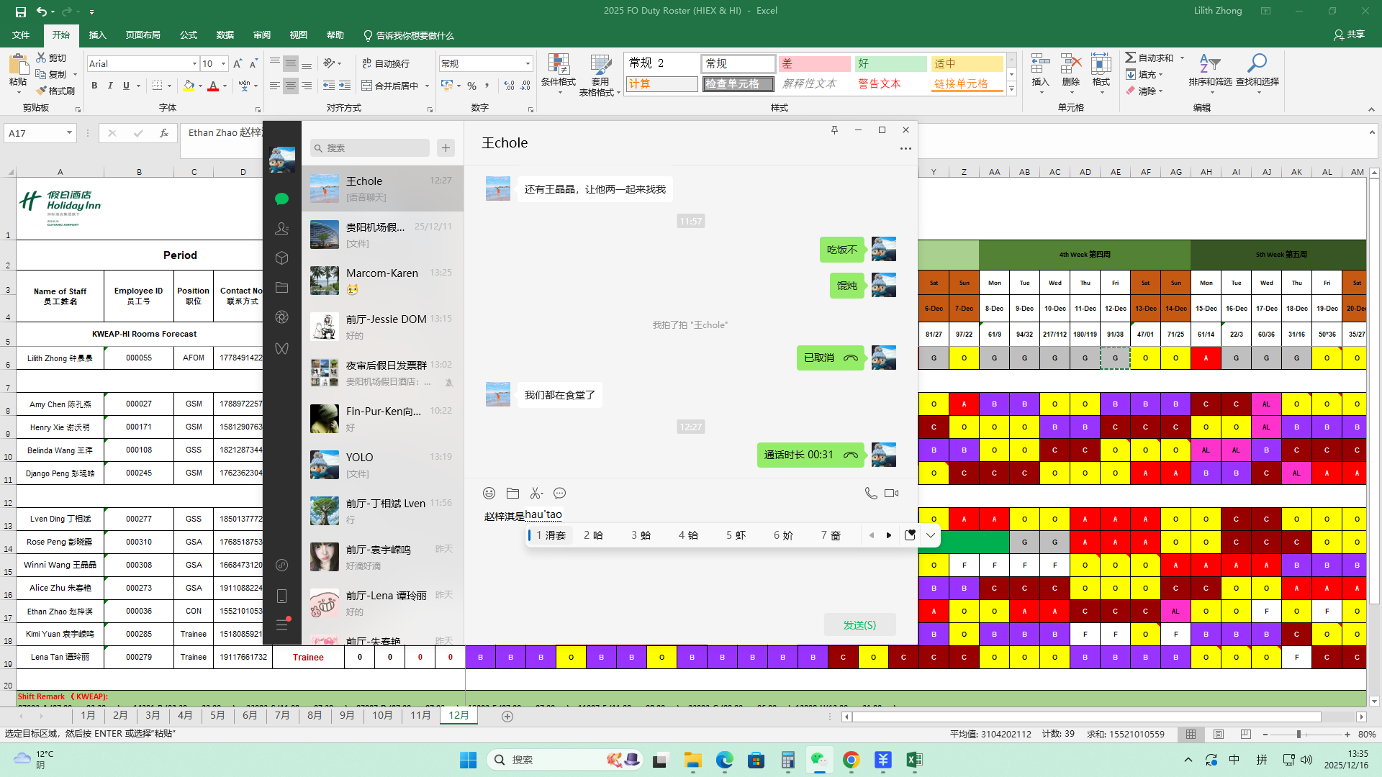The image size is (1382, 777).
Task: Toggle underline formatting in ribbon
Action: 126,86
